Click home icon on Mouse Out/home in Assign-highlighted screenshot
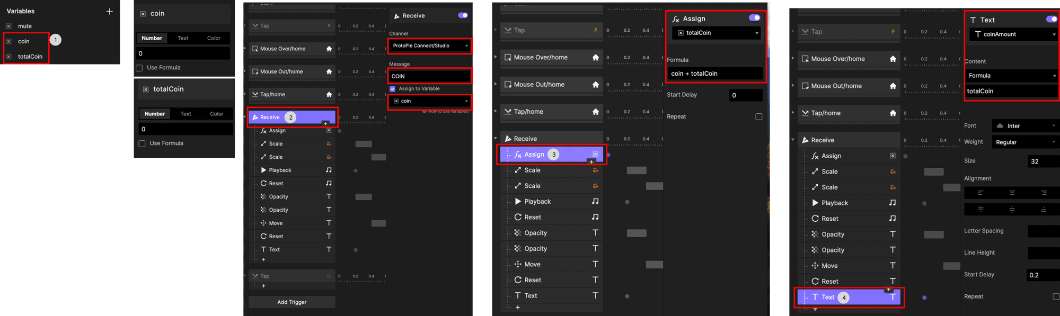This screenshot has height=316, width=1060. pyautogui.click(x=596, y=84)
